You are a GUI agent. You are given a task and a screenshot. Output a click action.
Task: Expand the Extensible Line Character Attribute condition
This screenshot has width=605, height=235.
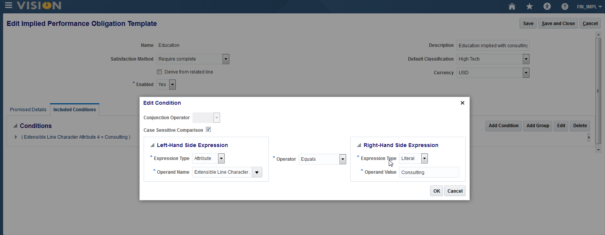pyautogui.click(x=16, y=137)
